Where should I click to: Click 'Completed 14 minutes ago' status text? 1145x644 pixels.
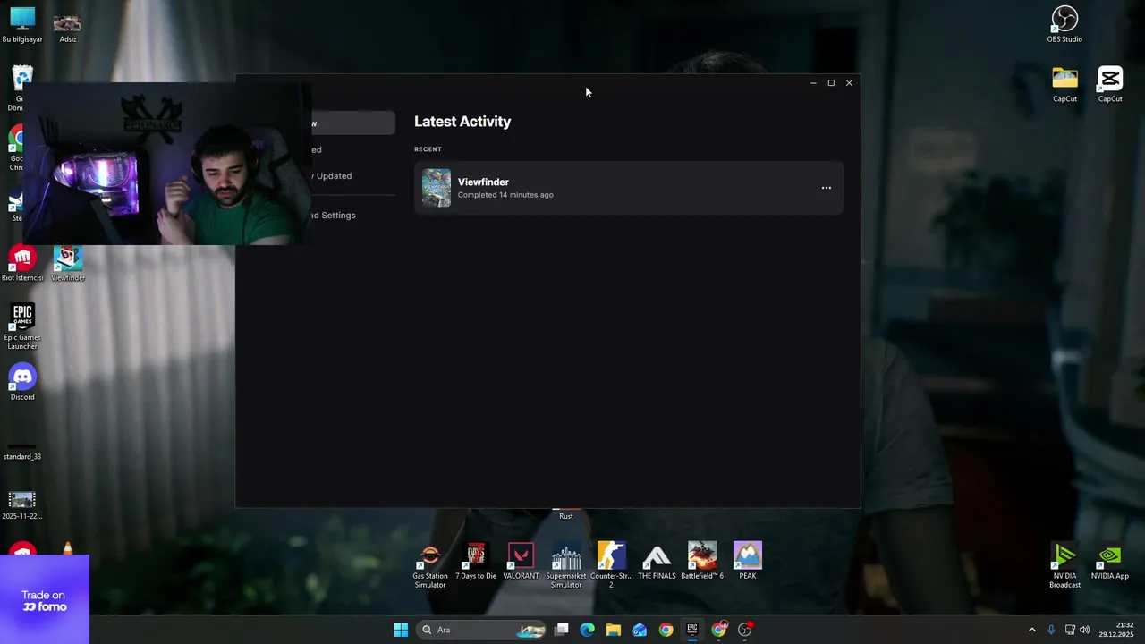[505, 195]
